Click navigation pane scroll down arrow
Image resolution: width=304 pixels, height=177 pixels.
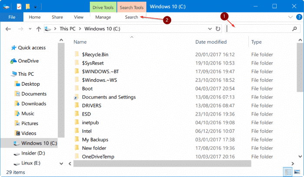click(61, 164)
